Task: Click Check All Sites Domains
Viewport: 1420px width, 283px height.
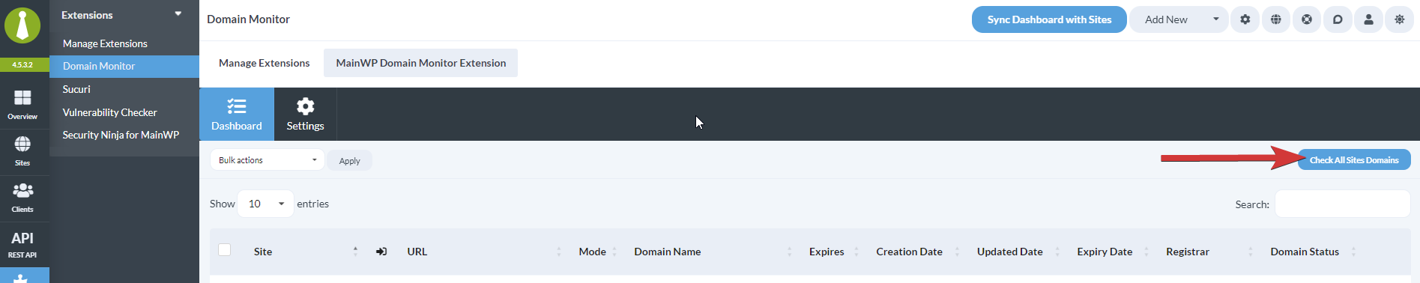Action: pos(1354,159)
